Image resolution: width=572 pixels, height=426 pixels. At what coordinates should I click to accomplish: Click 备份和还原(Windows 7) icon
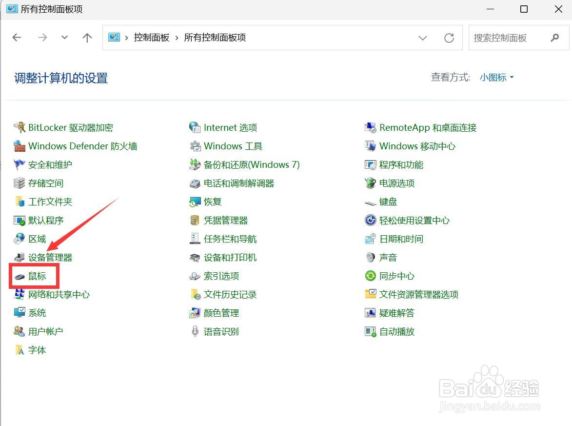pos(195,164)
